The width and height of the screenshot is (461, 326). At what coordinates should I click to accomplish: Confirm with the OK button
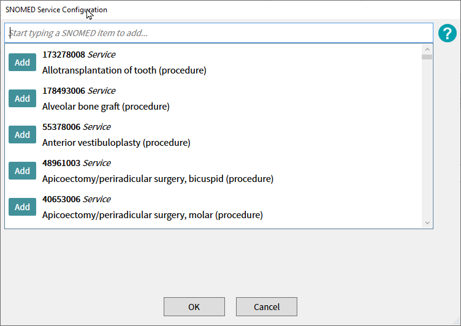point(194,307)
